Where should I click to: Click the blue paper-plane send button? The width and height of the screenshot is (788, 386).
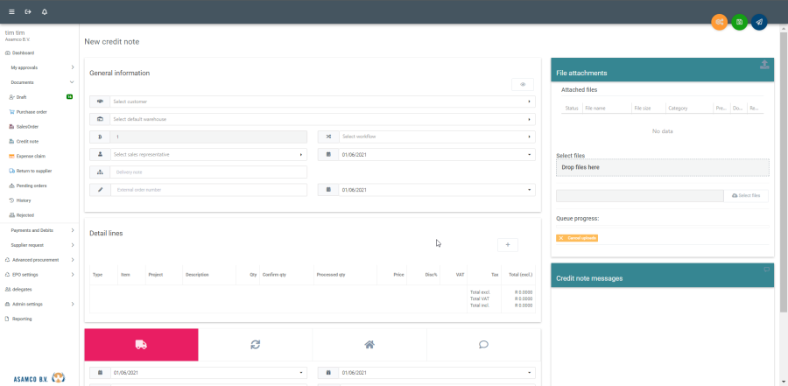759,22
